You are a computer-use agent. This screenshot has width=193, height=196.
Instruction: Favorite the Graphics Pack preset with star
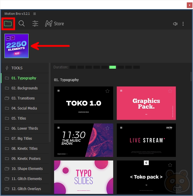coord(170,91)
